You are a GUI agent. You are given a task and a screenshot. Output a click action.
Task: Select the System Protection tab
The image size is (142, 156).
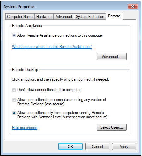click(90, 17)
